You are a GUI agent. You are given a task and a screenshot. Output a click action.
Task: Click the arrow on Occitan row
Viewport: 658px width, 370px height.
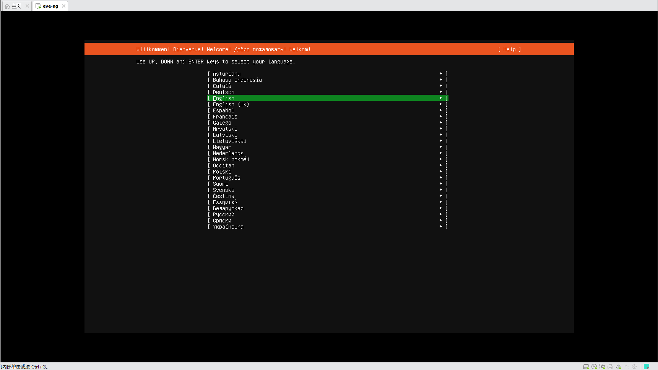click(441, 165)
